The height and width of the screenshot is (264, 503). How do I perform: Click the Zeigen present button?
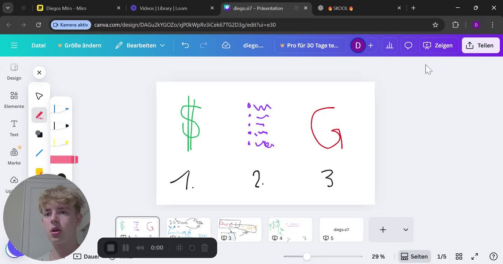[439, 45]
